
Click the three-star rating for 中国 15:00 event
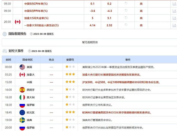pos(70,82)
